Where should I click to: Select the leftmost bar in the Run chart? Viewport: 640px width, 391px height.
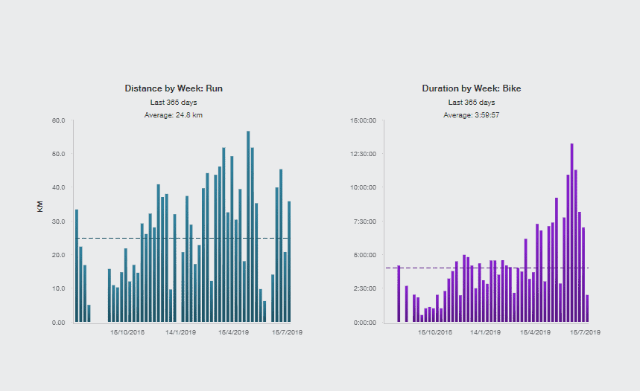77,265
